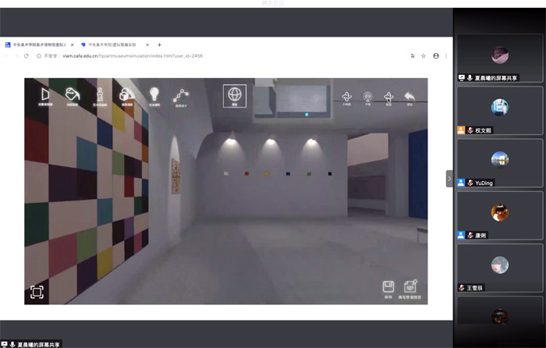Click the play triangle icon in toolbar

click(x=46, y=94)
